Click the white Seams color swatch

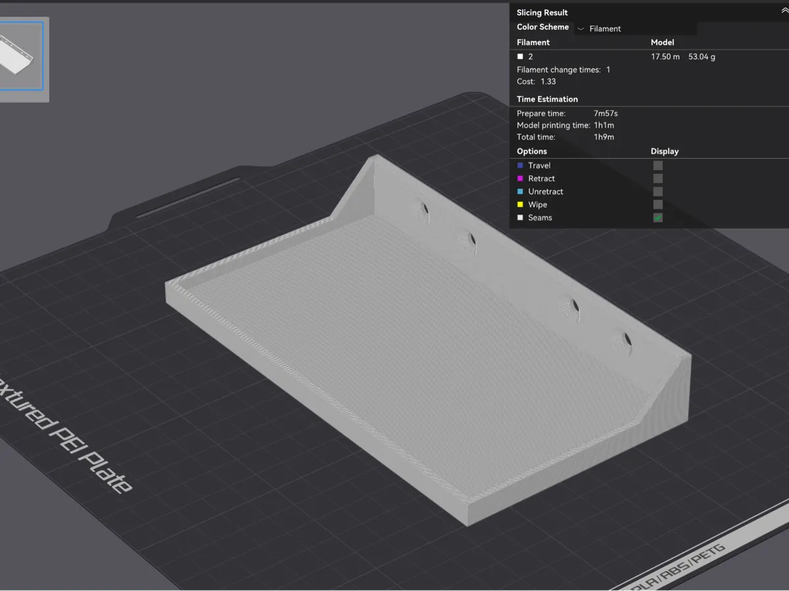click(x=520, y=218)
